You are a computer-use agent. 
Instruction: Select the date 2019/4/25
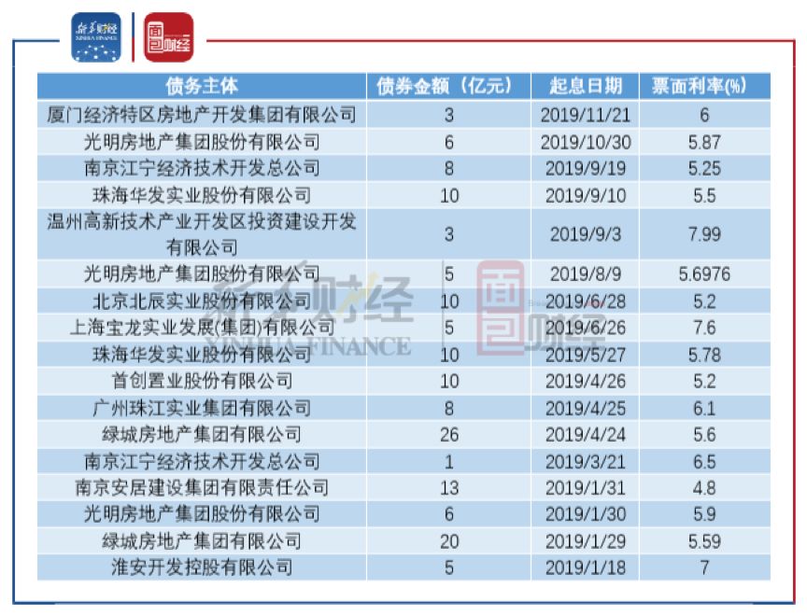(x=586, y=408)
